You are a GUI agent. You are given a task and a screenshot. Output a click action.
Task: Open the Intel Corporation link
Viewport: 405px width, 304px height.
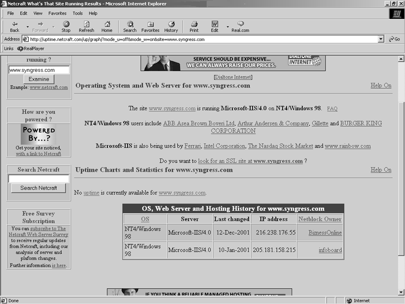[224, 146]
